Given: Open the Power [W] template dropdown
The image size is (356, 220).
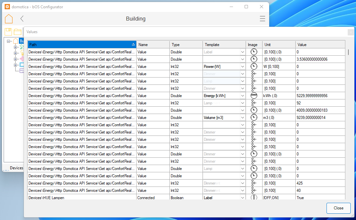Looking at the screenshot, I should pos(242,67).
